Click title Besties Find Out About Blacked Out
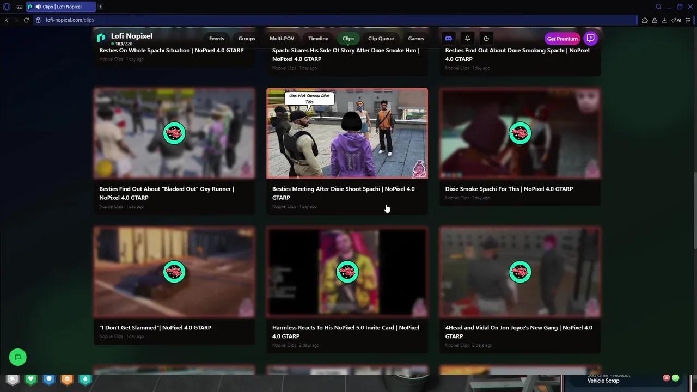 [x=167, y=193]
